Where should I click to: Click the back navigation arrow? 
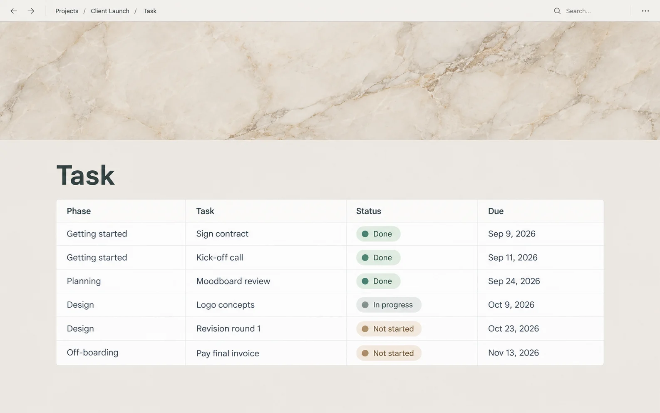point(14,11)
